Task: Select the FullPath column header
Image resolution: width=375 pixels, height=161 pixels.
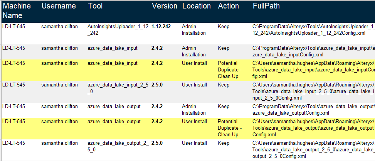Action: click(266, 6)
